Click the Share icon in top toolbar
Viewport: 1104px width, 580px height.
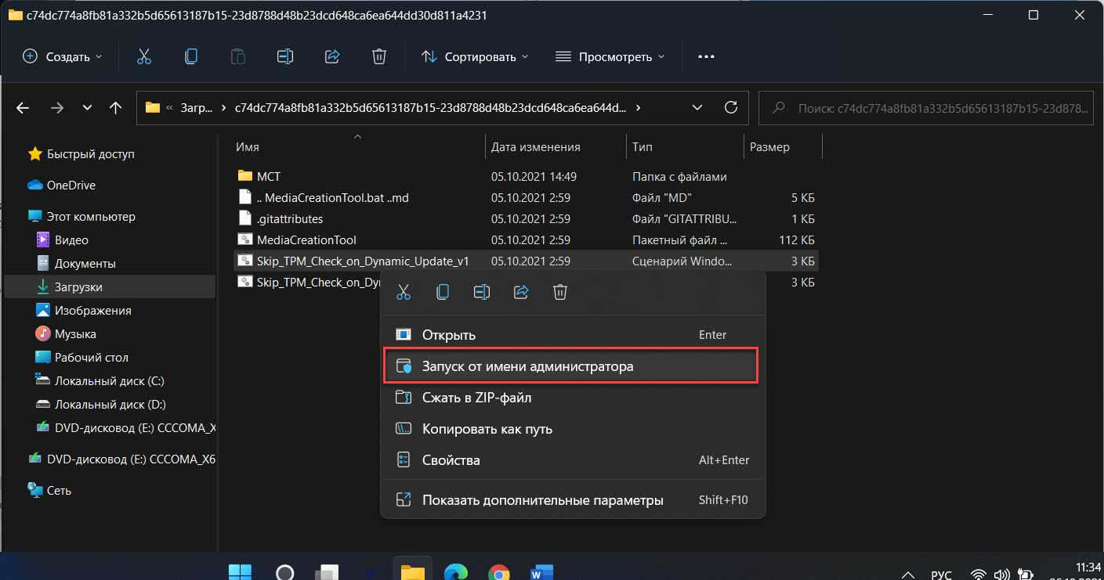point(331,56)
